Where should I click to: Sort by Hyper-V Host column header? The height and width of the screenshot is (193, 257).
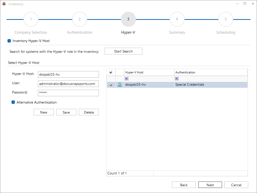tap(149, 72)
